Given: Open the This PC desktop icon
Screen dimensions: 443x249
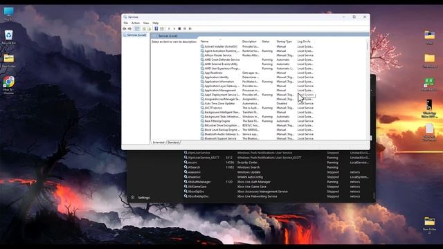Looking at the screenshot, I should tap(9, 14).
